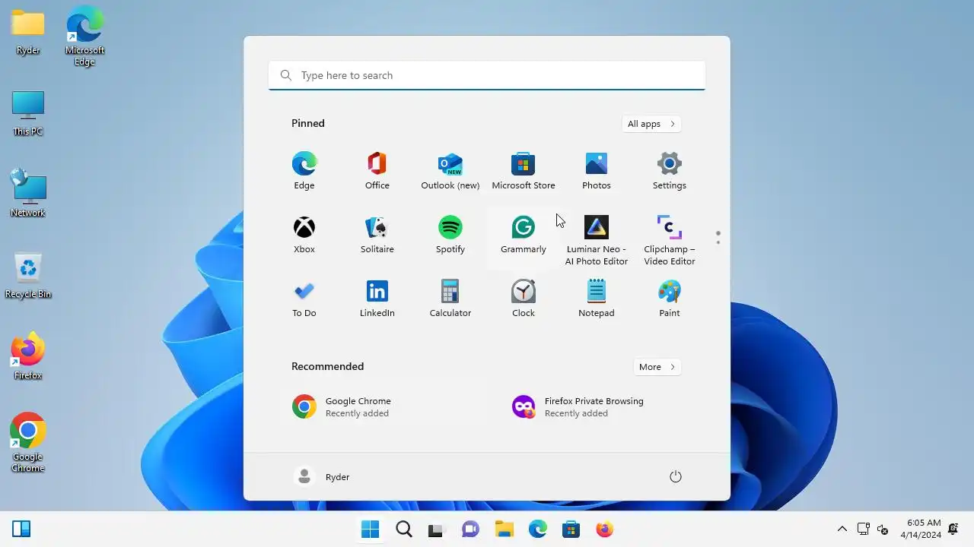
Task: Open Settings from pinned apps
Action: pyautogui.click(x=670, y=171)
